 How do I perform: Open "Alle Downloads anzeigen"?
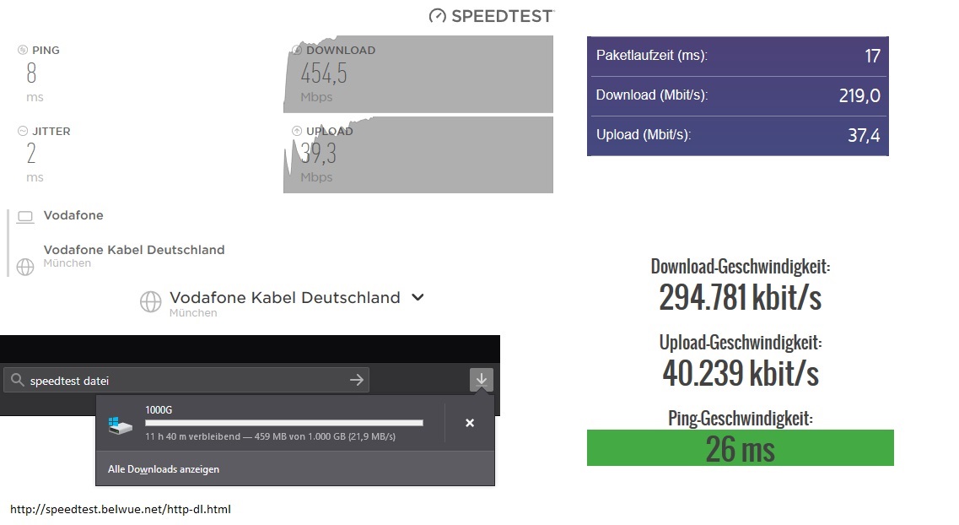click(164, 469)
